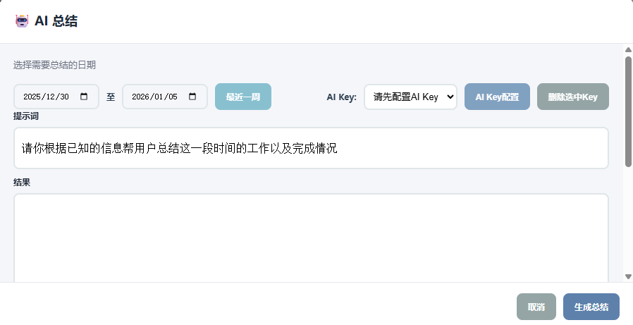The height and width of the screenshot is (325, 633).
Task: Click 生成总结 to generate the summary
Action: (x=591, y=307)
